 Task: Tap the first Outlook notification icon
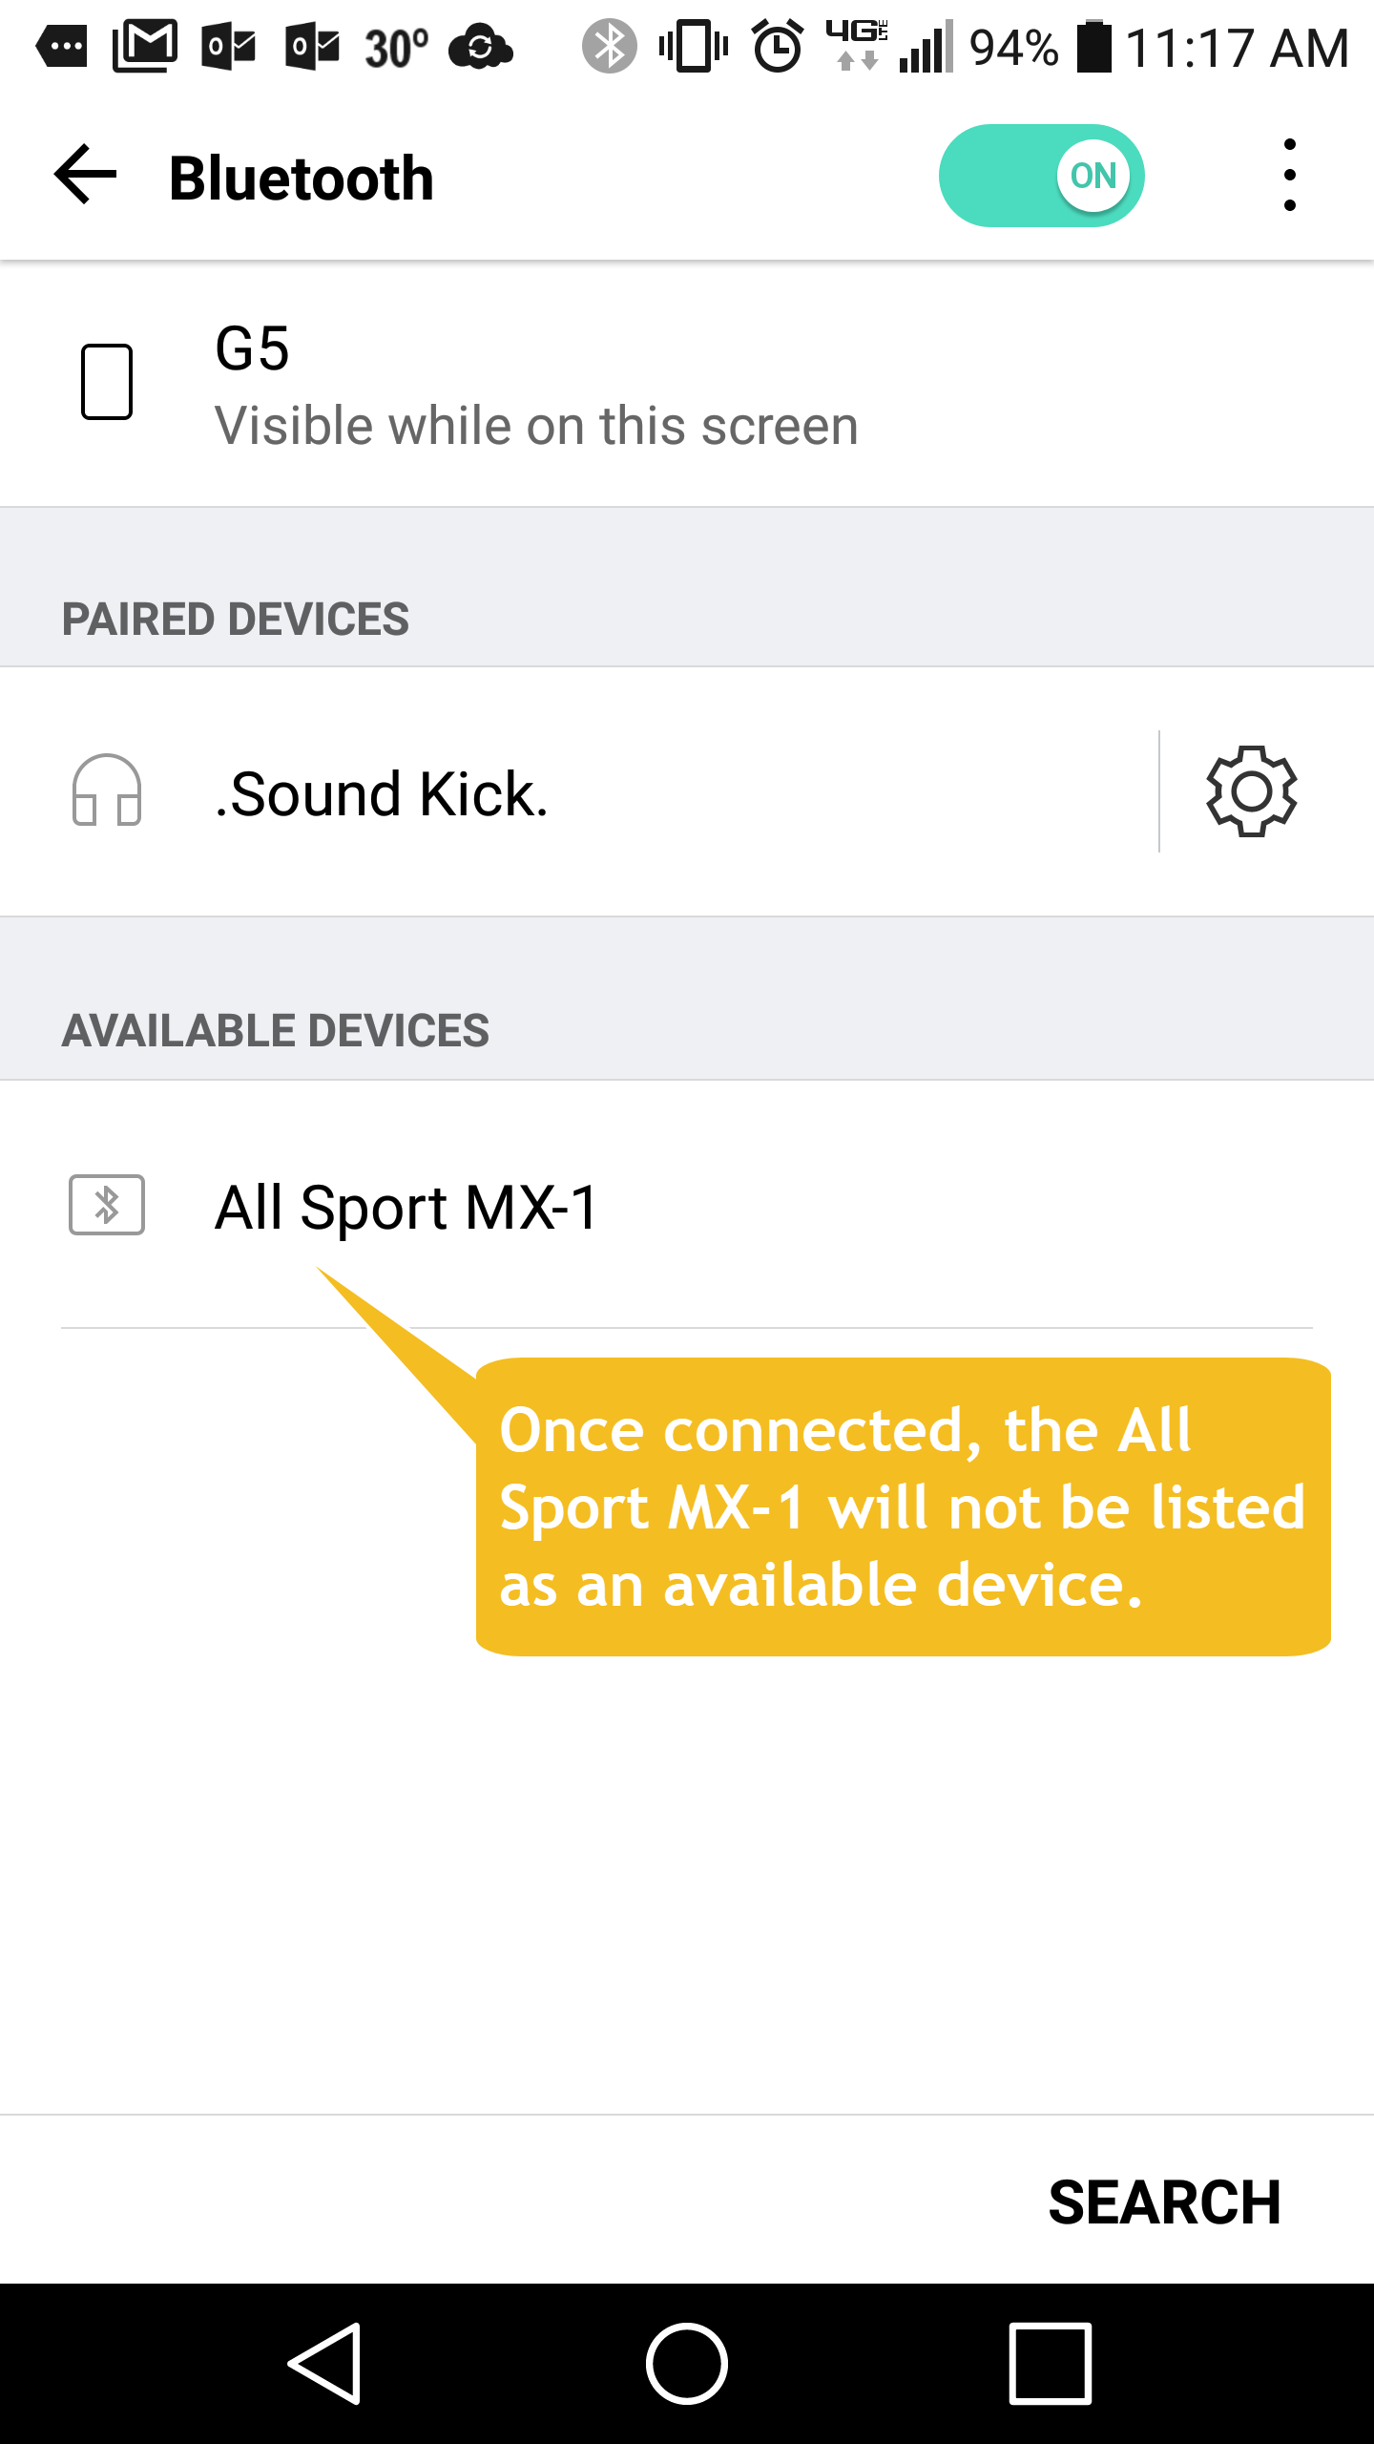pos(229,46)
